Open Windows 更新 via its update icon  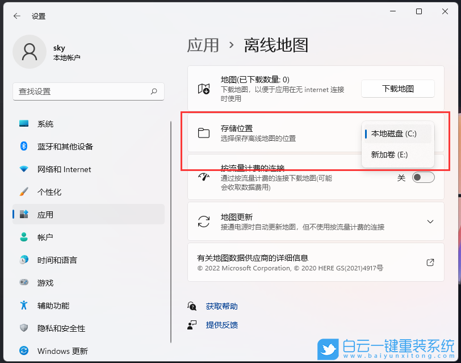(23, 351)
